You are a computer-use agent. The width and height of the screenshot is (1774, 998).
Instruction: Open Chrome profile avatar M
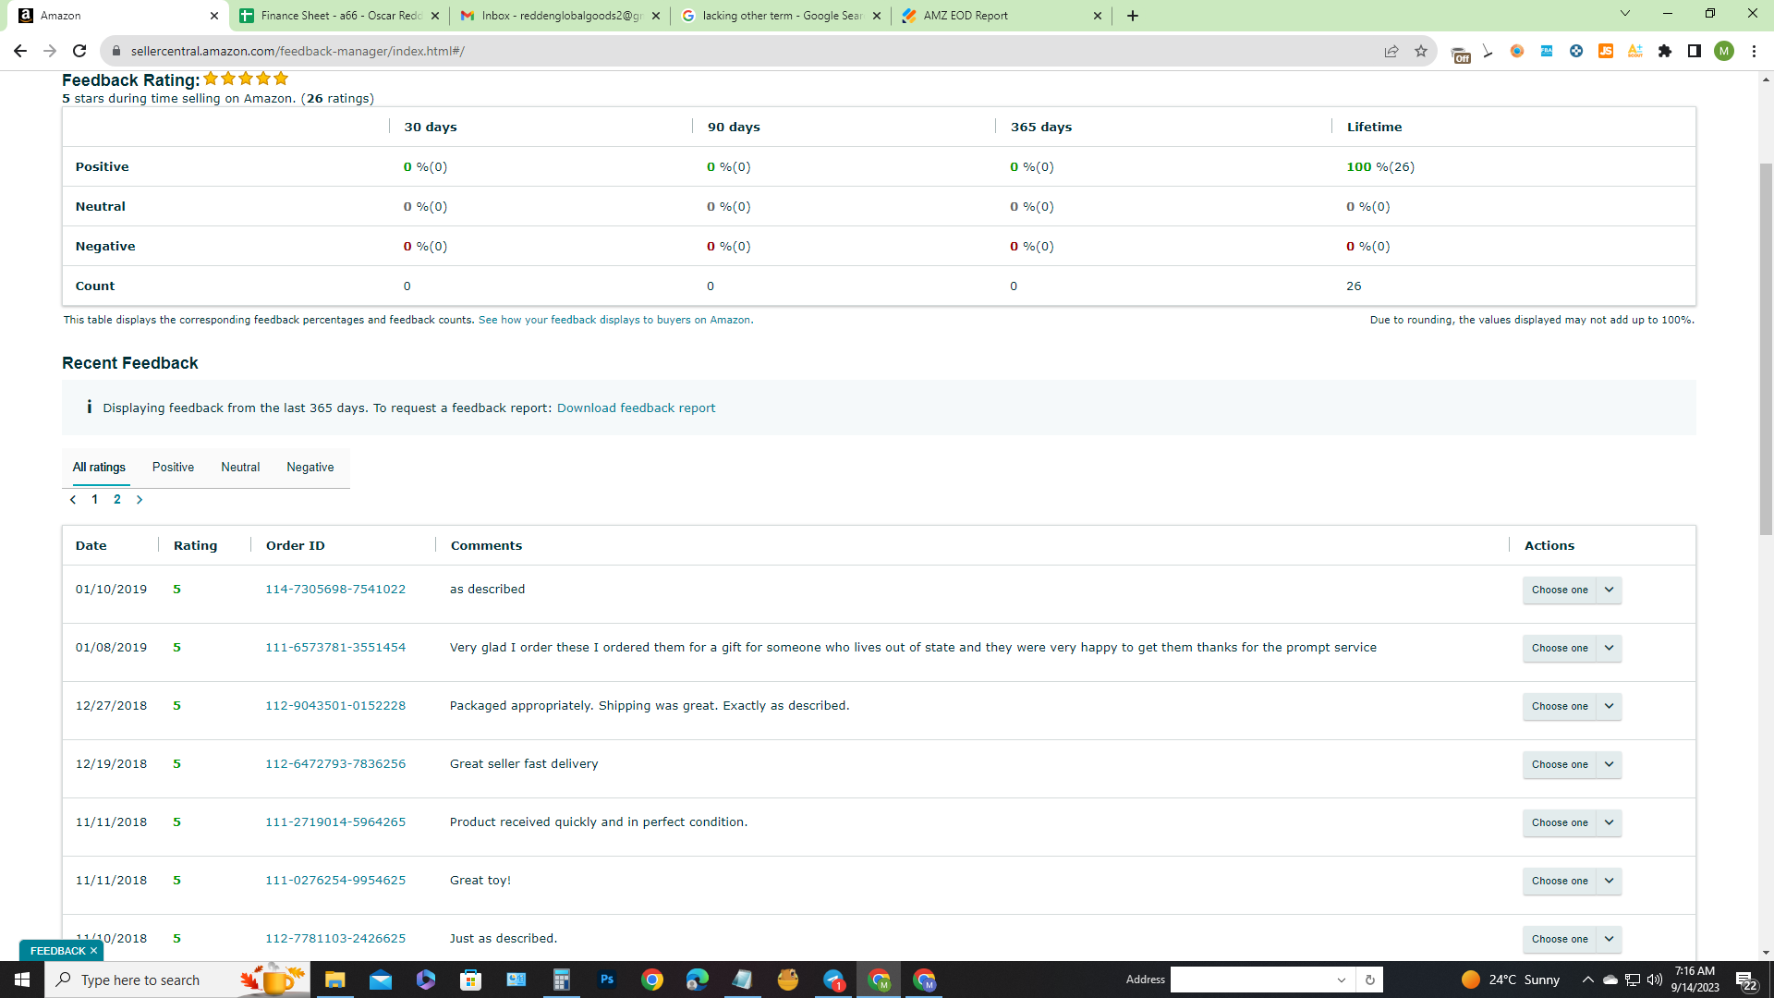[x=1724, y=51]
